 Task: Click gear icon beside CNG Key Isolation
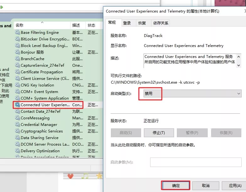18,85
